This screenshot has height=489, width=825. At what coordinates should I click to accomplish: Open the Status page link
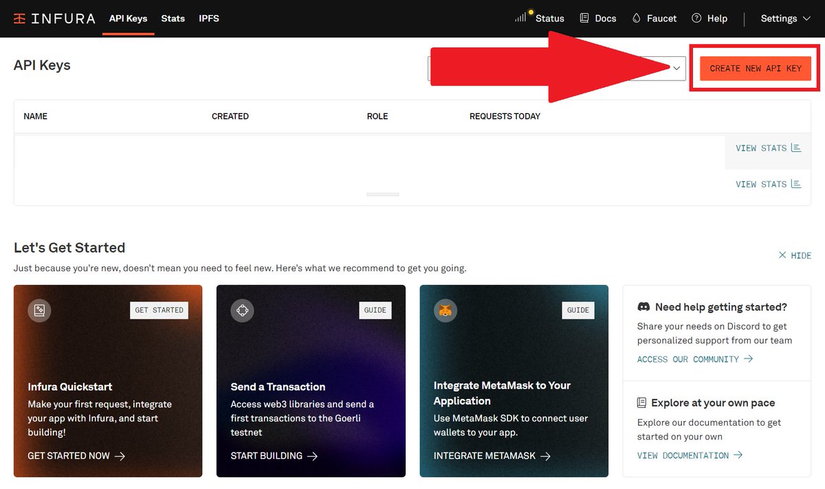(x=550, y=19)
